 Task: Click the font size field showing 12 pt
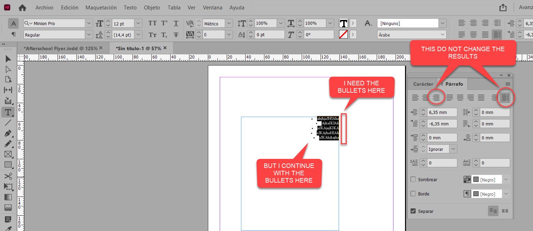(124, 23)
